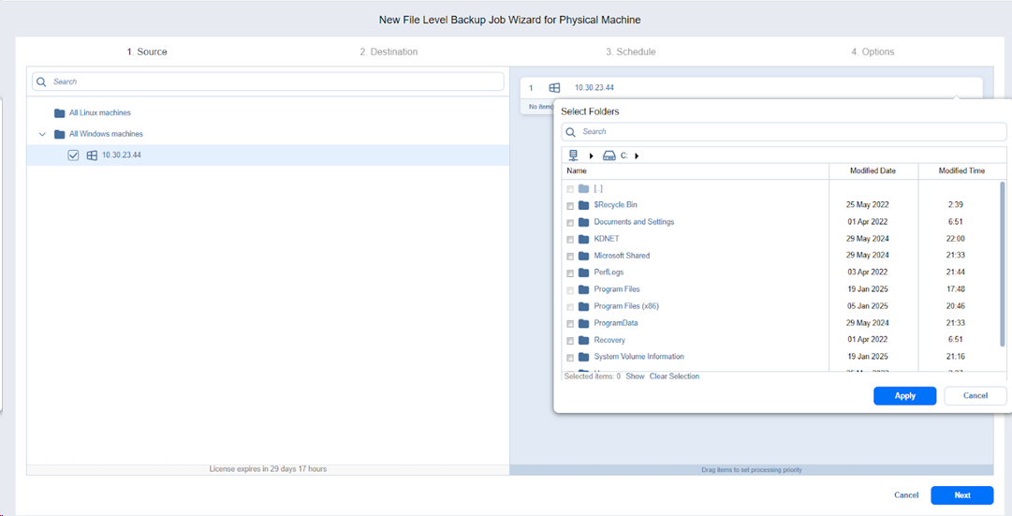Click the Windows icon in the right-pane machine row

coord(554,88)
